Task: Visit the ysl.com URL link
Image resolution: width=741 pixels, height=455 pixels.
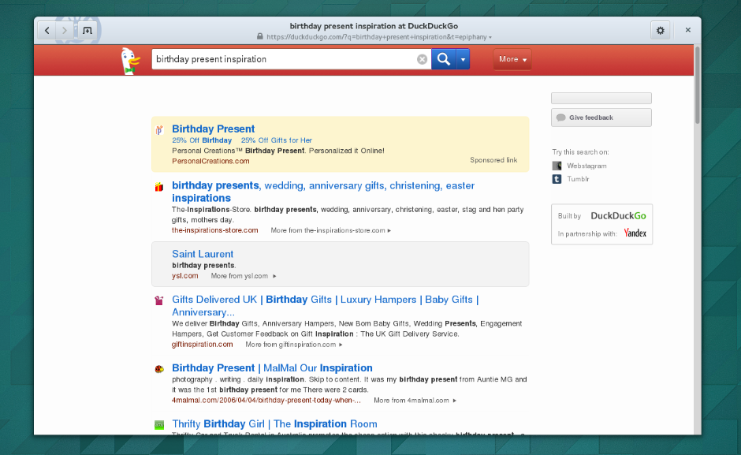Action: 185,275
